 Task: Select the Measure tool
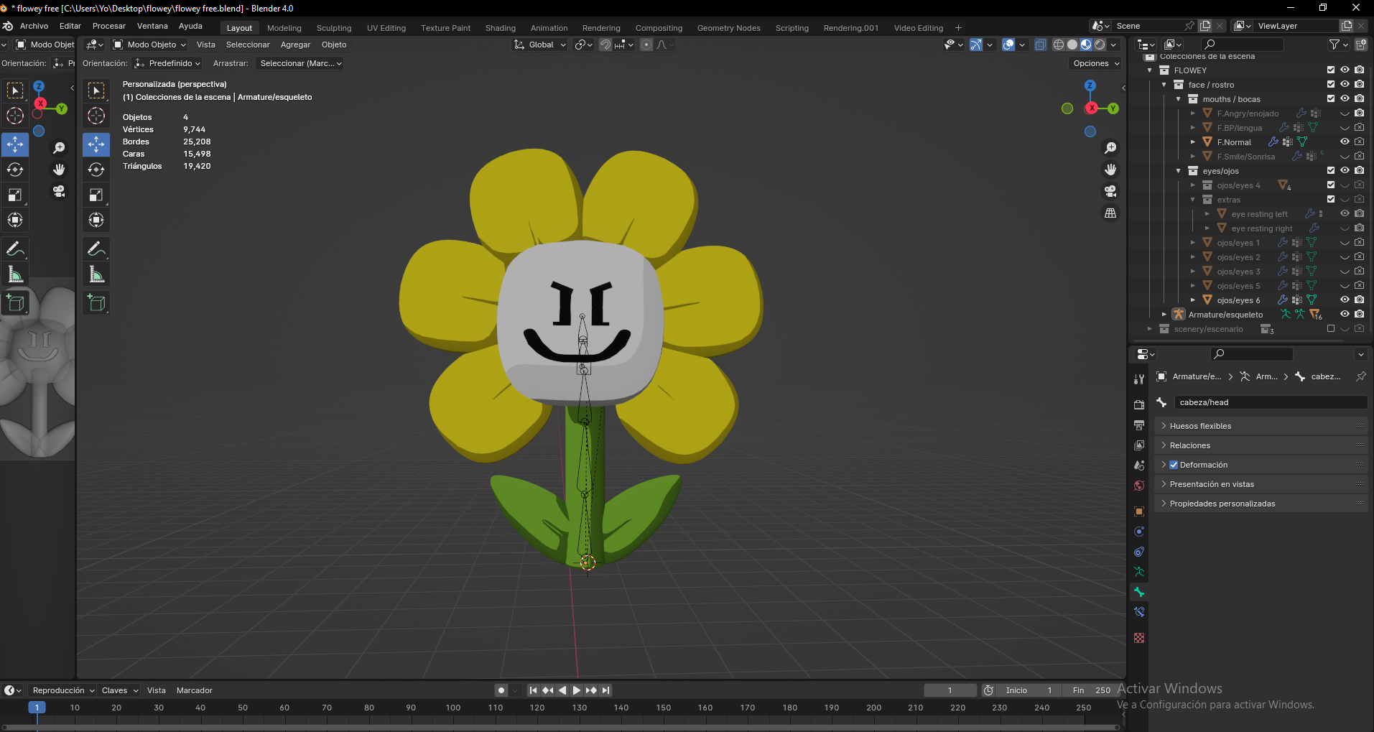[x=14, y=274]
